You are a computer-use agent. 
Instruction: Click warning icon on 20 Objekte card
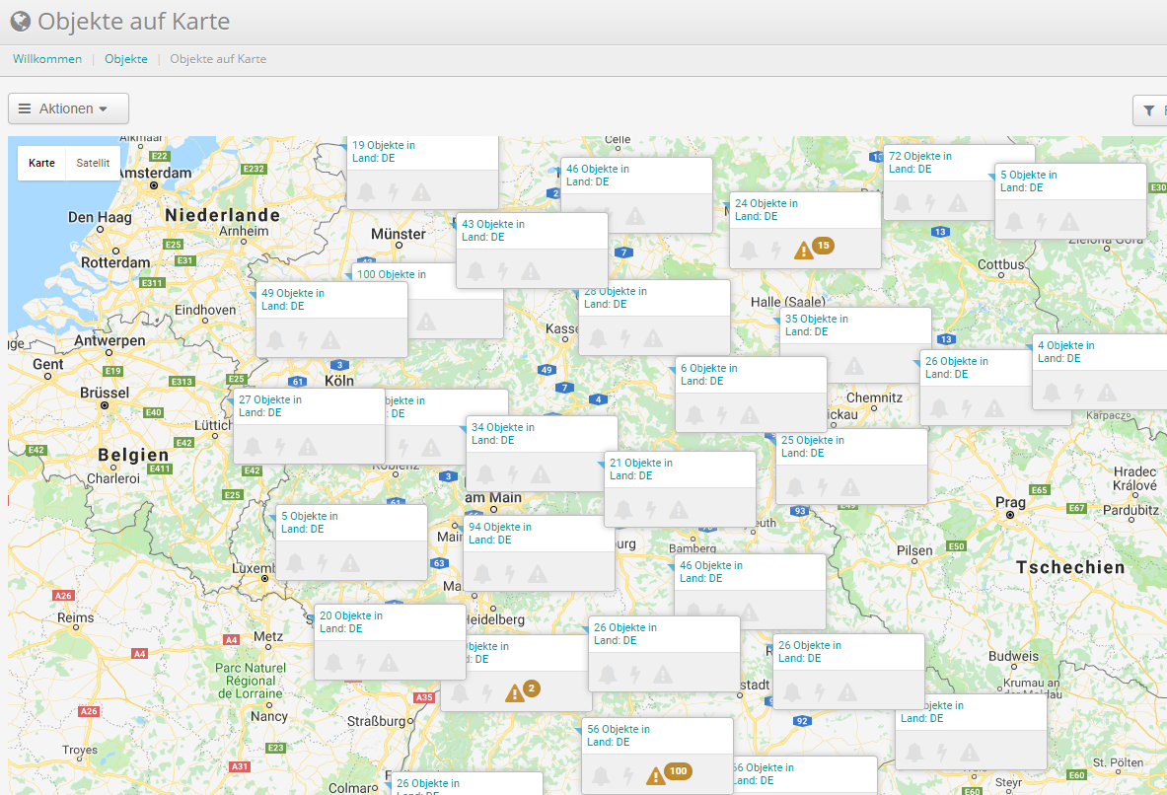click(x=389, y=663)
